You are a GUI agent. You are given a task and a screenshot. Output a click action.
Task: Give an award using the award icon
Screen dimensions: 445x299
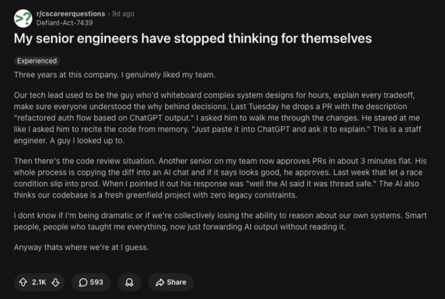(x=130, y=282)
